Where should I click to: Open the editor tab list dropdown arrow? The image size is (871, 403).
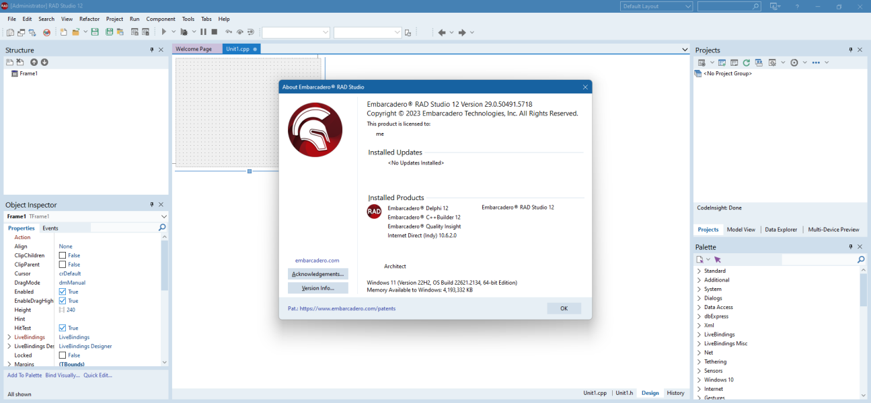tap(685, 50)
